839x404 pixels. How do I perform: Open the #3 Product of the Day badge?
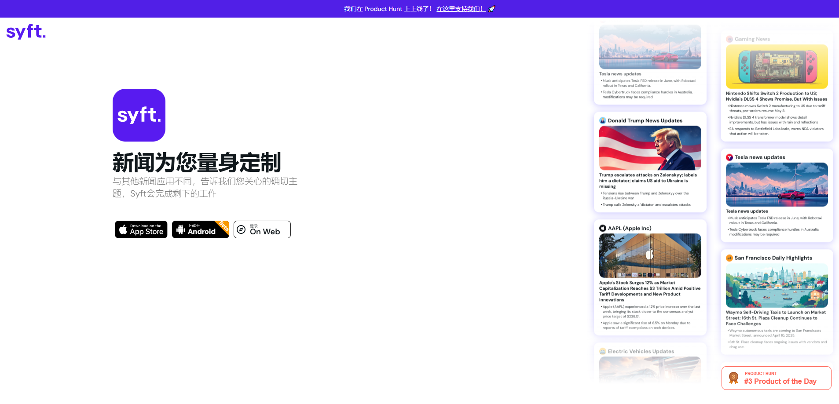[777, 378]
